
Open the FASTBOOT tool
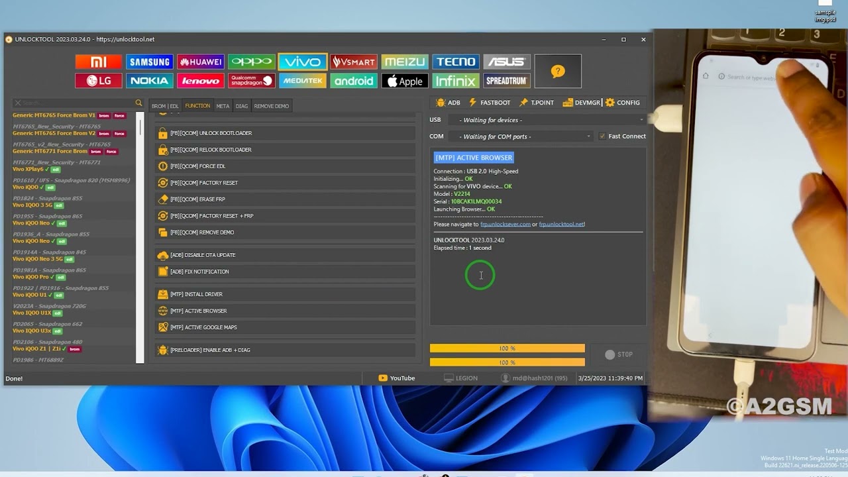(490, 103)
